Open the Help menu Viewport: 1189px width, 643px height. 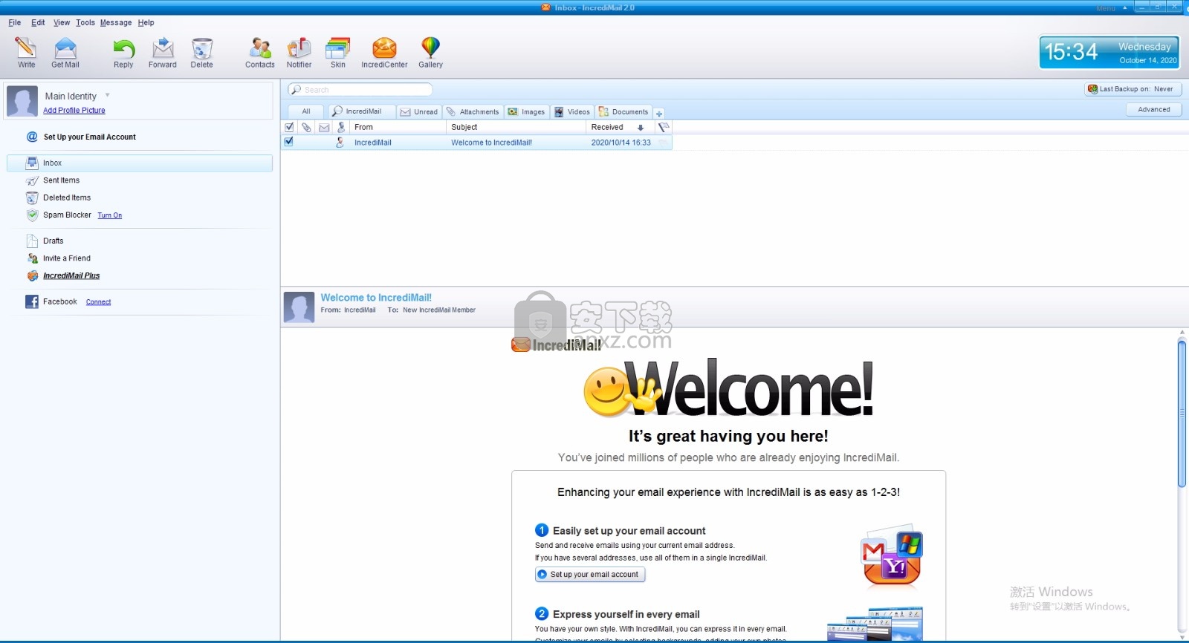[146, 22]
